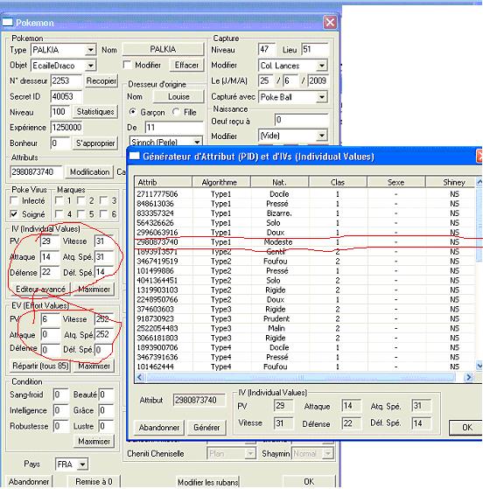Uncheck the Soigné checkbox
The image size is (483, 489).
pyautogui.click(x=14, y=214)
